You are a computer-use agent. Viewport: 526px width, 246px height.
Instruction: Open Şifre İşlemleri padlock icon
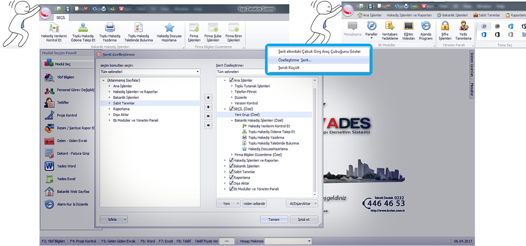click(445, 26)
